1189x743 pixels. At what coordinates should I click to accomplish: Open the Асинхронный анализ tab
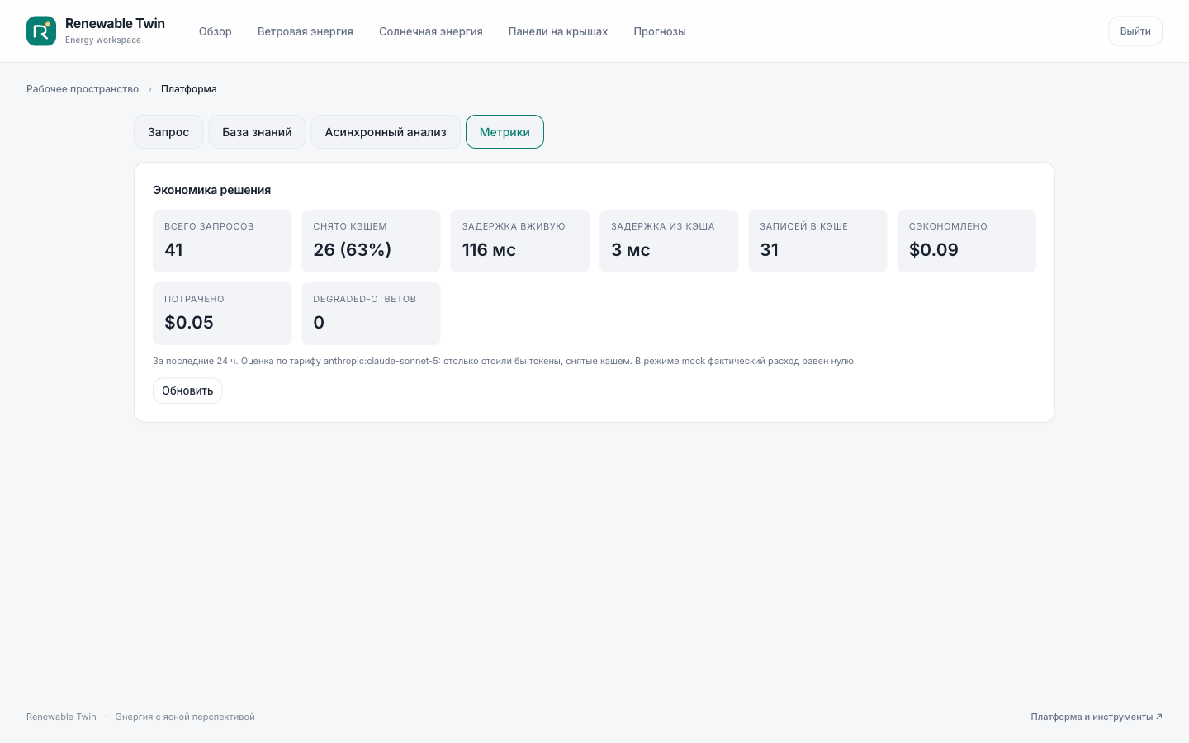click(386, 132)
